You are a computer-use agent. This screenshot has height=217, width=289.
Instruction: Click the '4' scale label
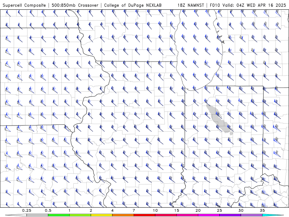(112, 210)
